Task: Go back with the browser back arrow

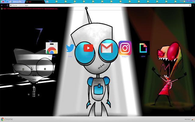Action: coord(2,5)
